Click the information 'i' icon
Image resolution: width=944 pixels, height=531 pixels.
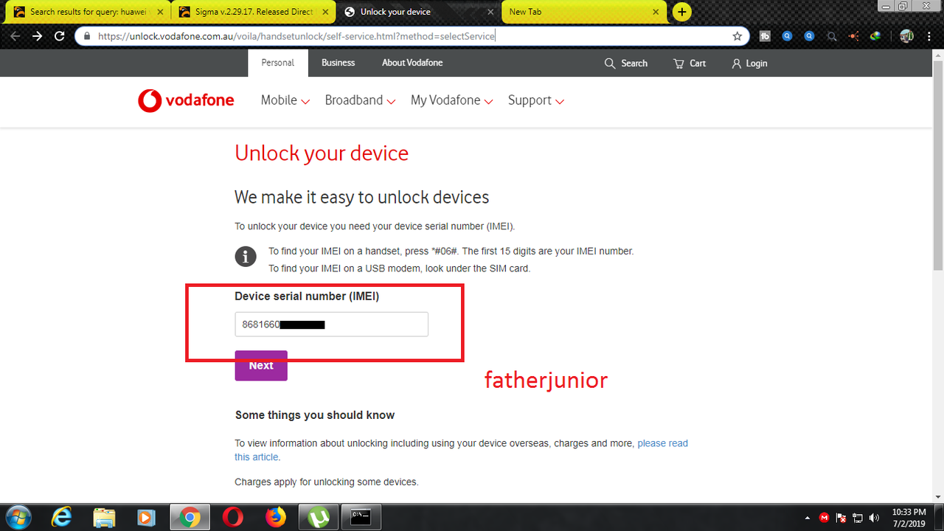tap(246, 257)
